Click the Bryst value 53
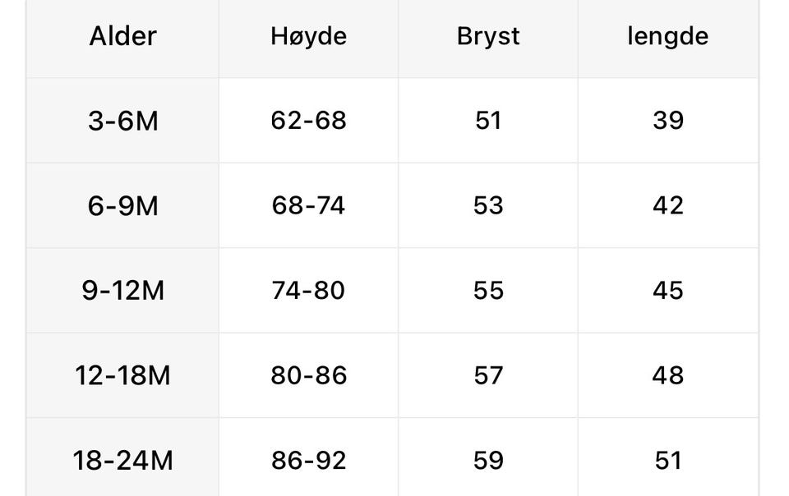The width and height of the screenshot is (789, 496). pyautogui.click(x=488, y=205)
